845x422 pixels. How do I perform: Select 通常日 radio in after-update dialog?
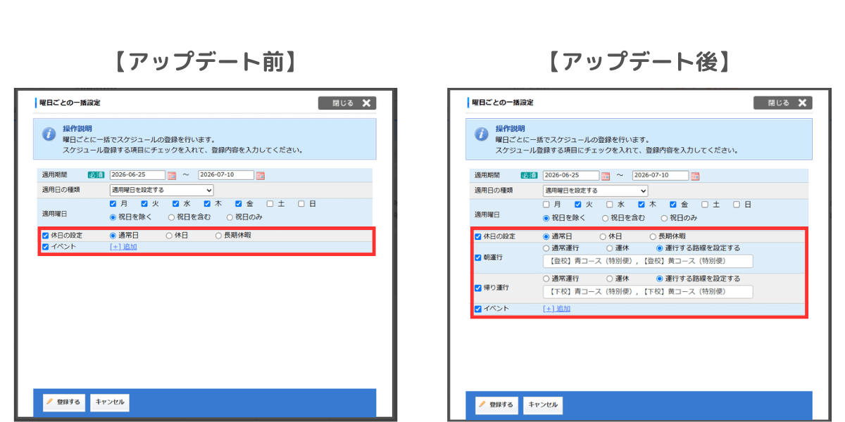(x=546, y=236)
